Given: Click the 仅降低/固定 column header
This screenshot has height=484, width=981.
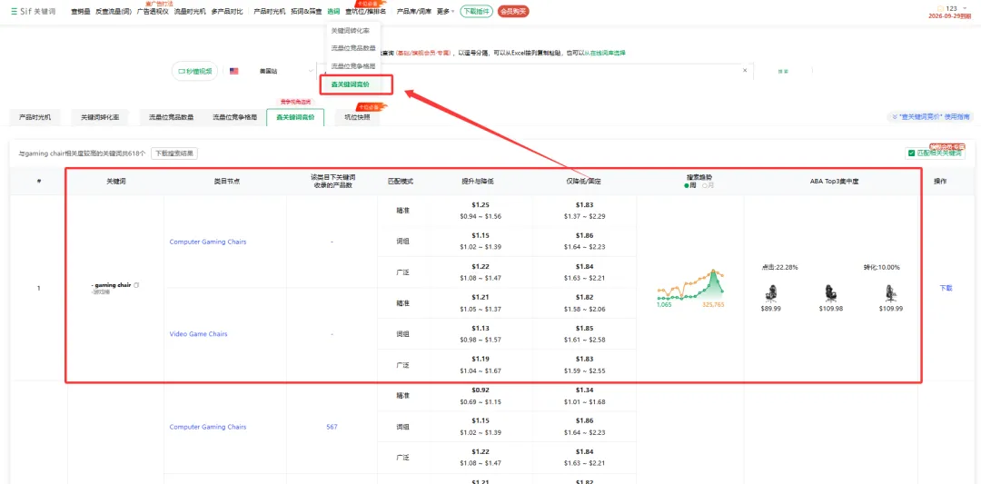Looking at the screenshot, I should point(582,182).
